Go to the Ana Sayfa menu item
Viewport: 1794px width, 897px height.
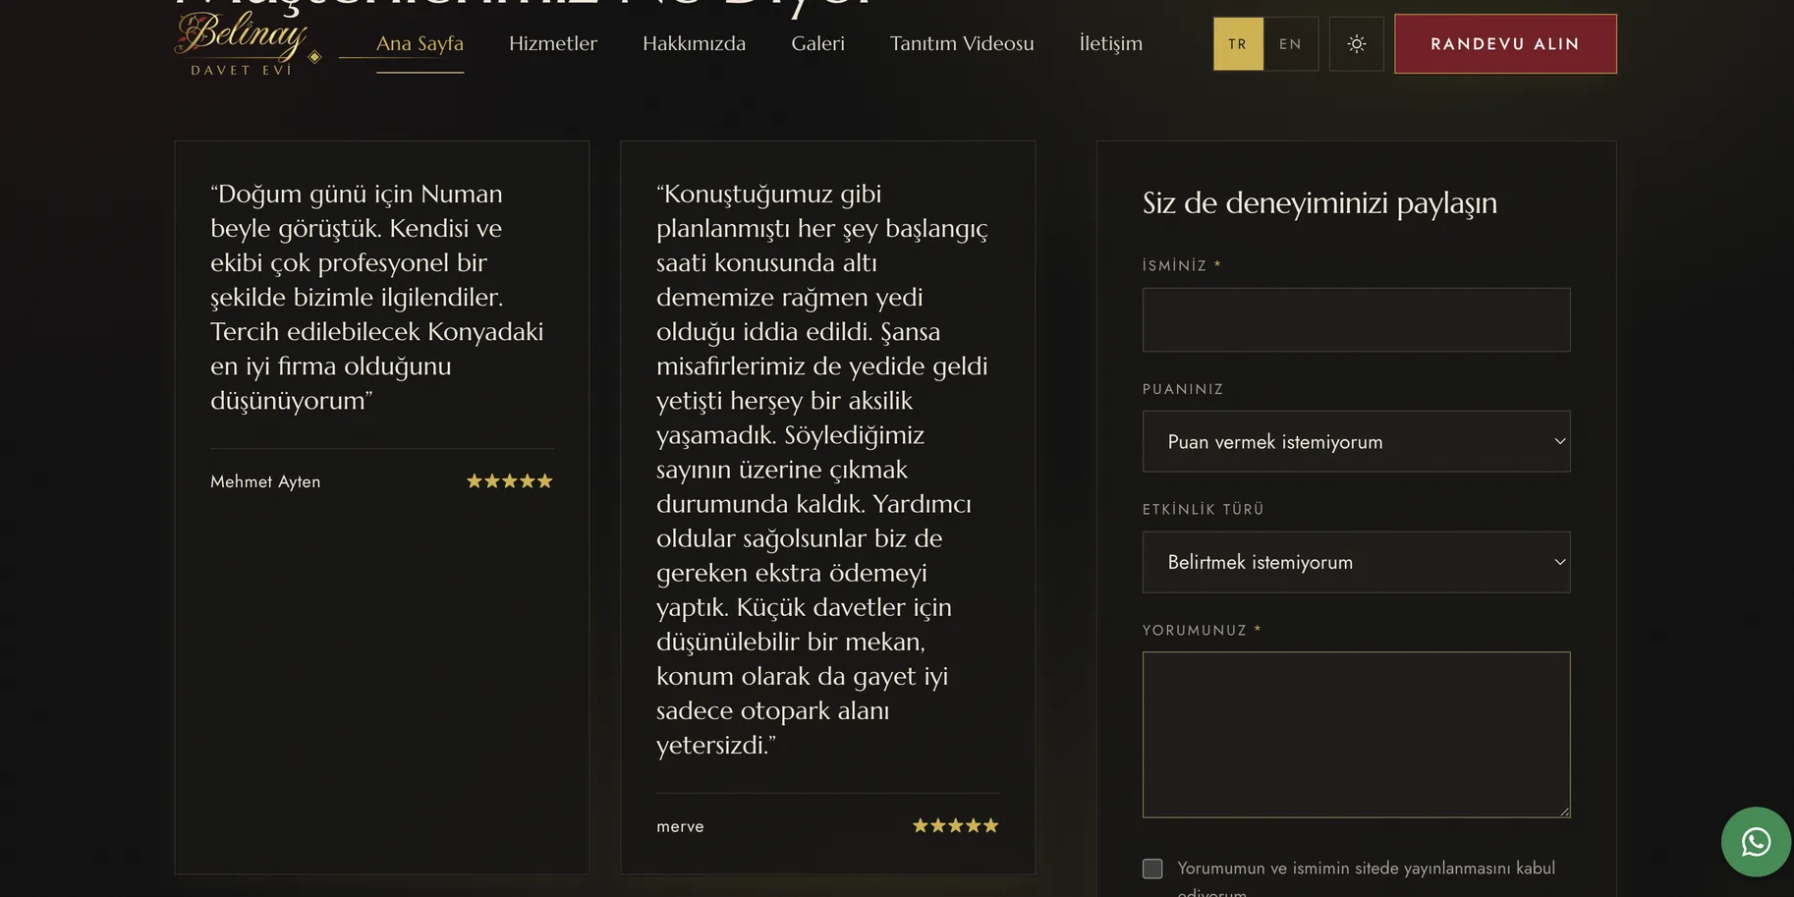[420, 43]
